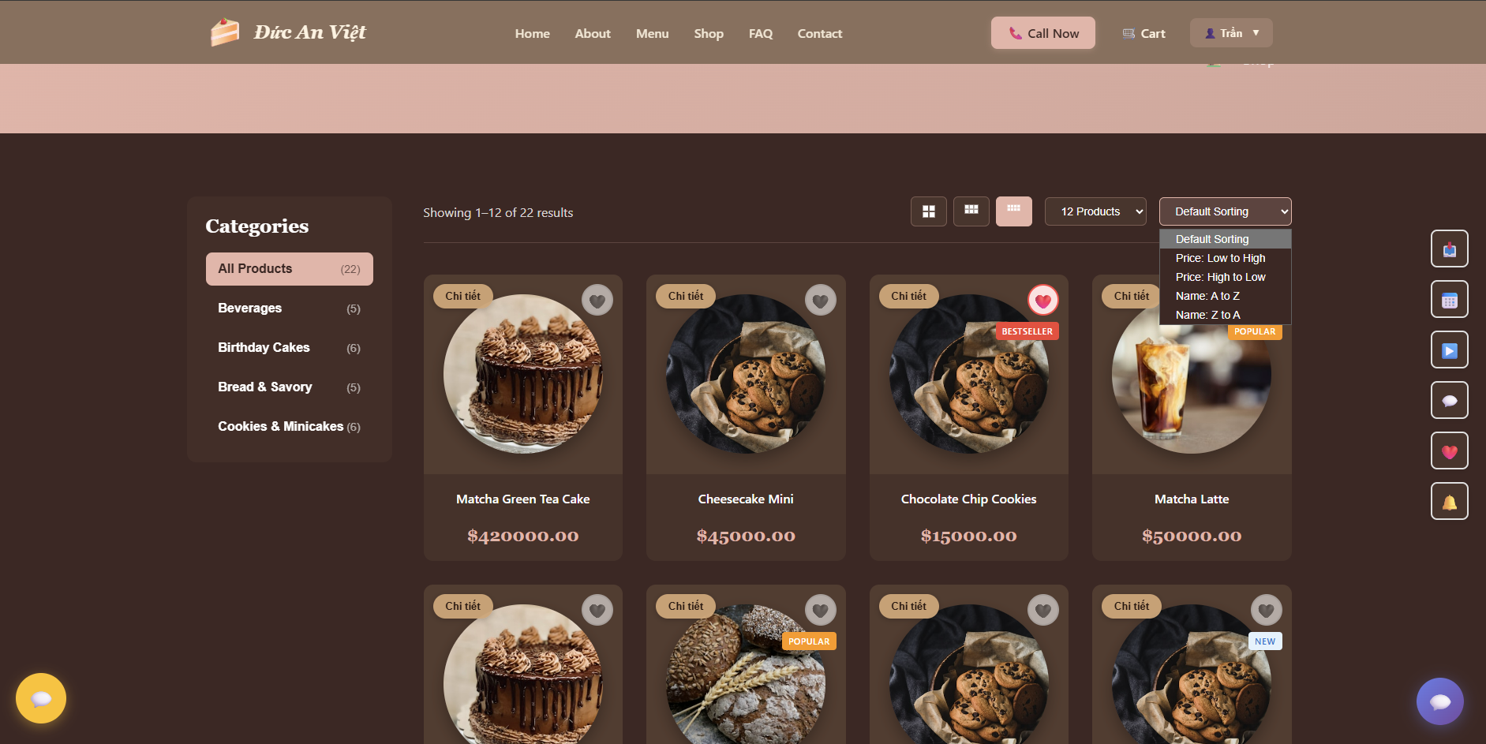This screenshot has height=744, width=1486.
Task: Filter by Birthday Cakes category
Action: click(290, 348)
